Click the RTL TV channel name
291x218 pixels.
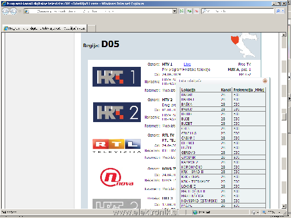(168, 135)
